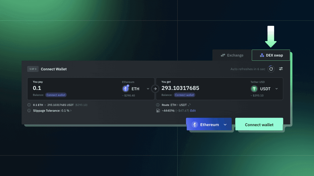Expand the Route ETH > USDT details icon
Viewport: 314px width, 176px height.
(189, 105)
